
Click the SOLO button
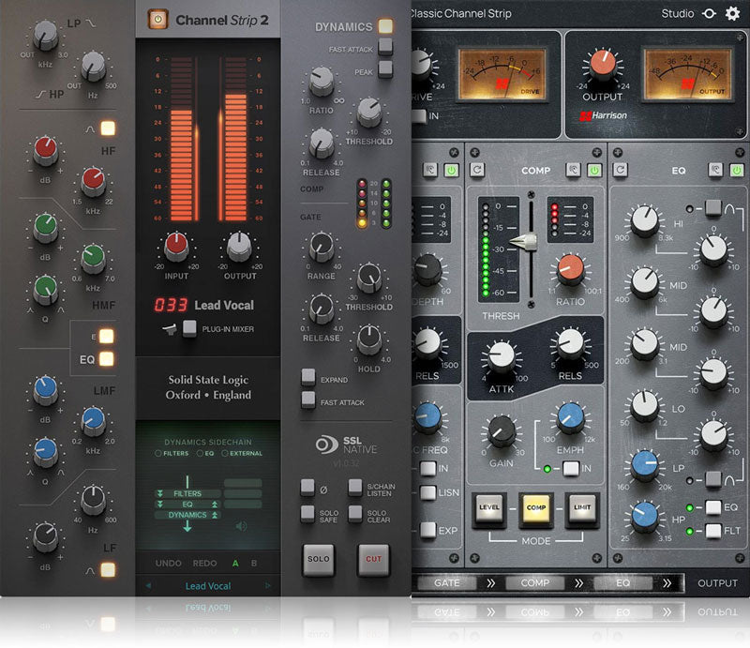tap(318, 559)
